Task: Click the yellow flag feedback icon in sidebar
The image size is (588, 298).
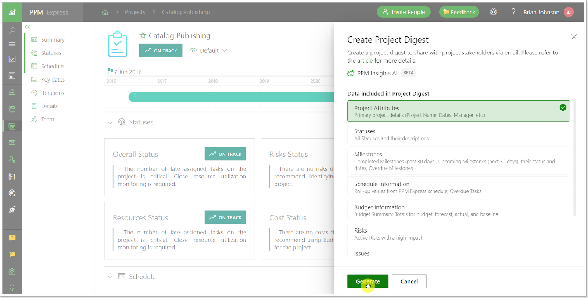Action: click(x=12, y=255)
